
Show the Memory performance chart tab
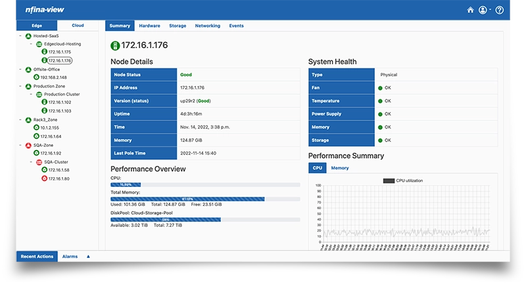(340, 168)
